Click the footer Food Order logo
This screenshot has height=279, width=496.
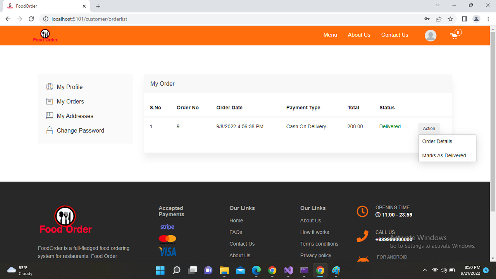[65, 220]
